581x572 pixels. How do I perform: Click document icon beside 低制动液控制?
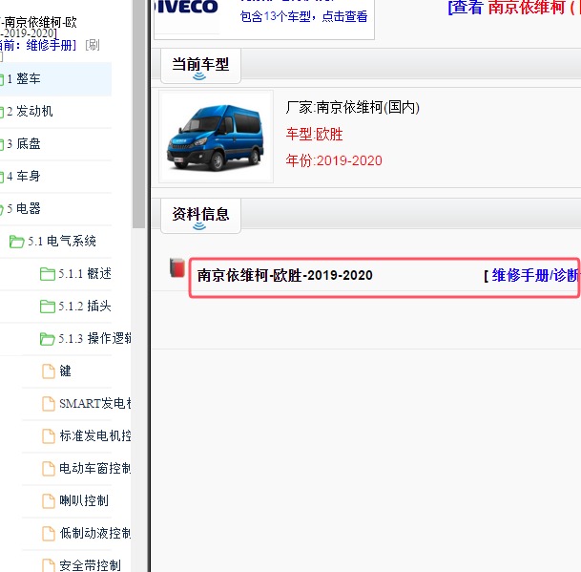pyautogui.click(x=48, y=534)
